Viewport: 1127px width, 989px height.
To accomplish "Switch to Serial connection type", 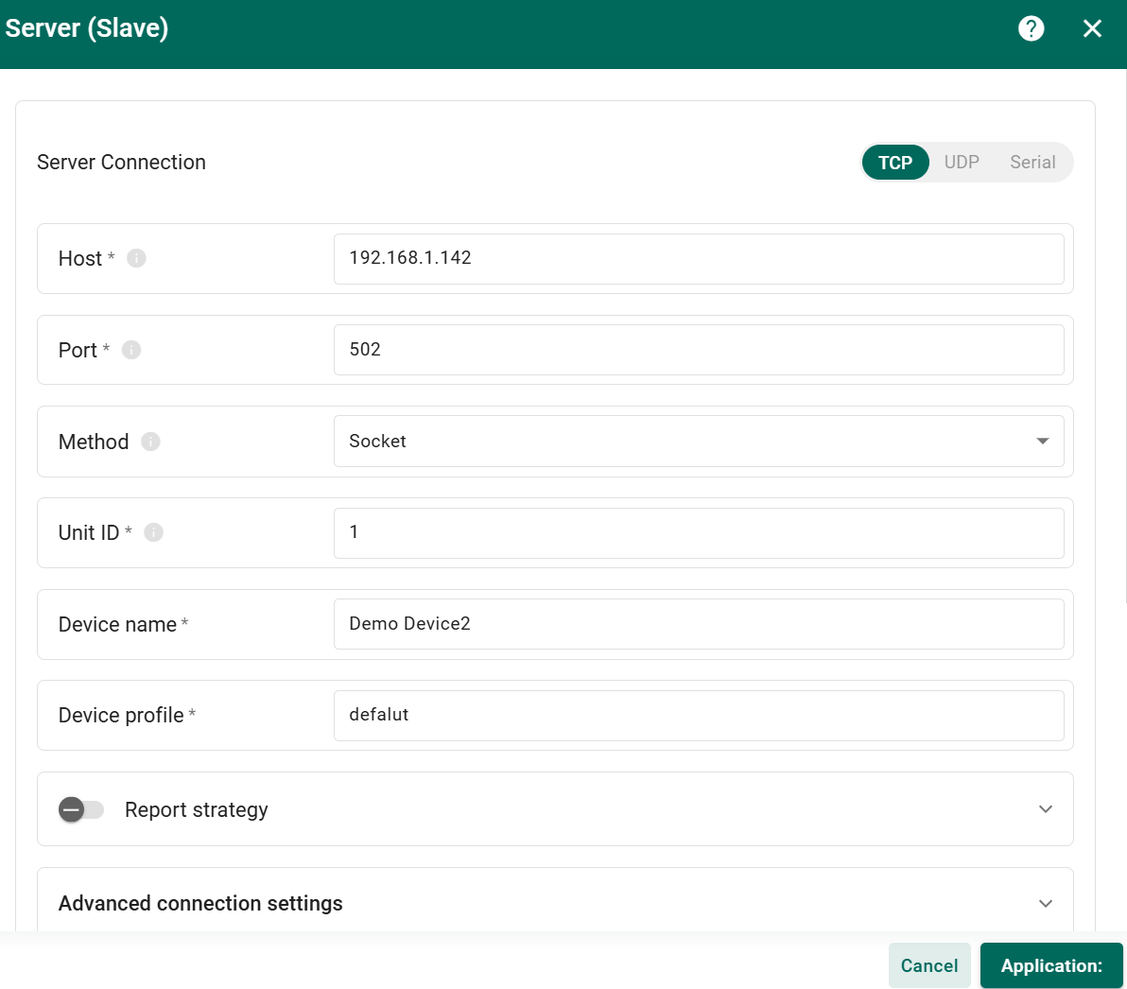I will (1032, 163).
